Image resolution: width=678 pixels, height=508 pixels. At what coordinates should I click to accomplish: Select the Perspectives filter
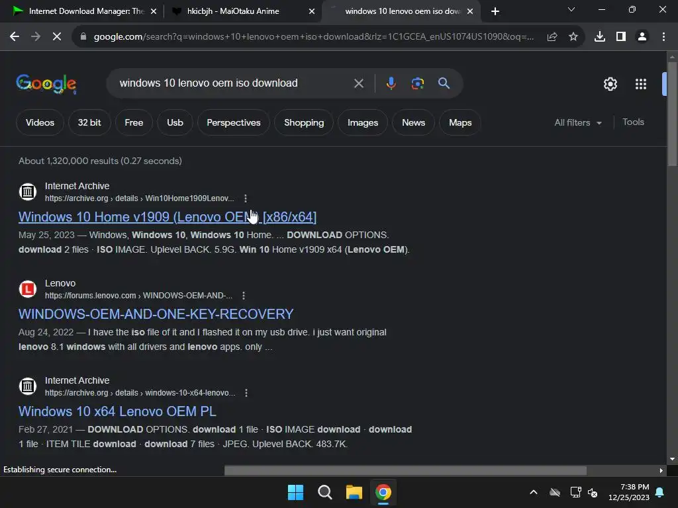(234, 122)
